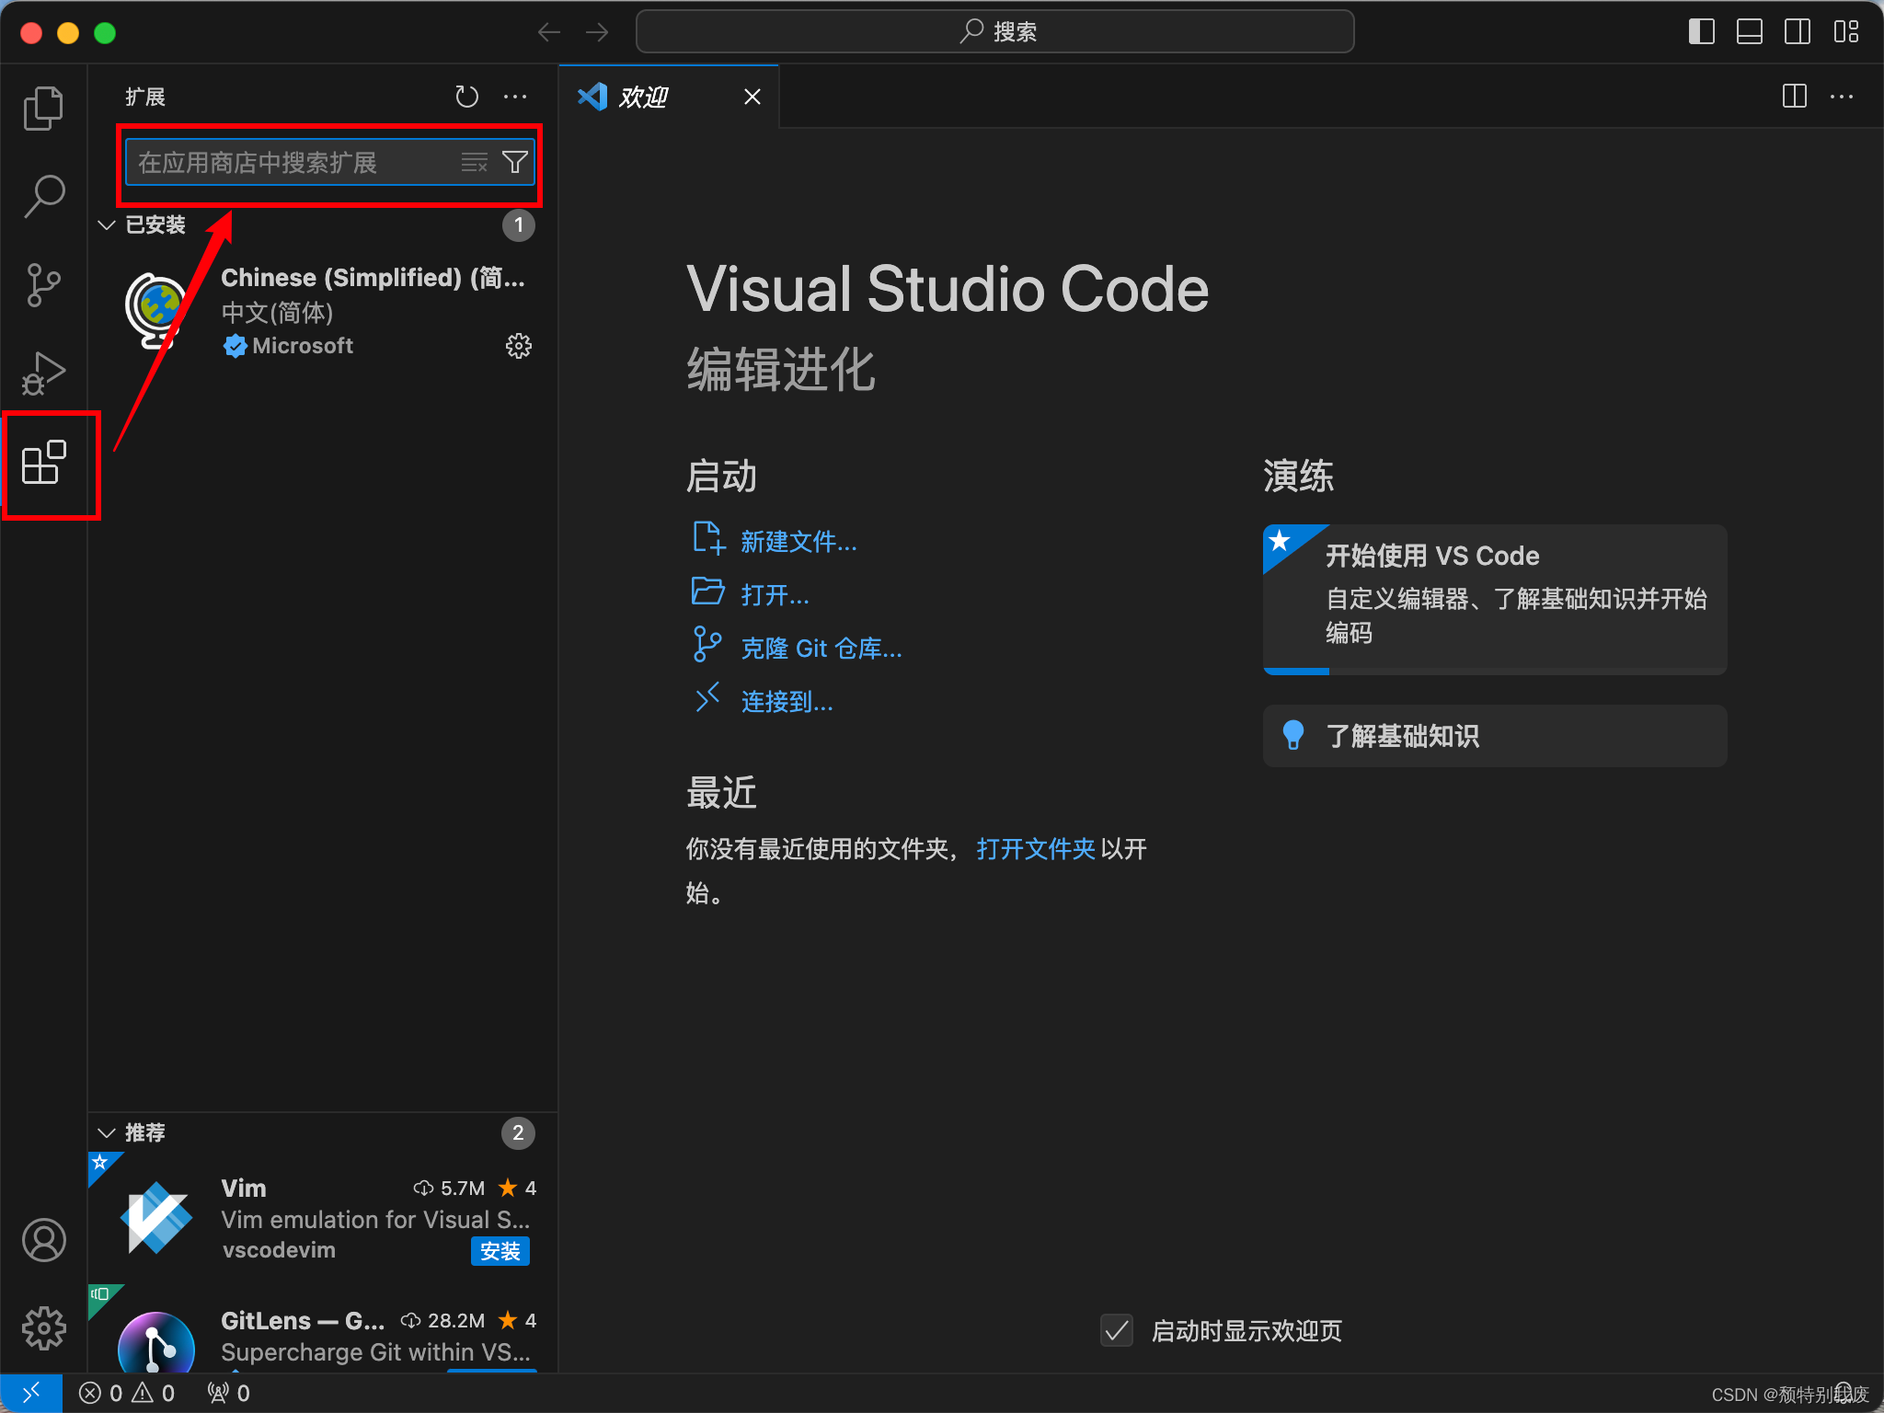This screenshot has width=1884, height=1413.
Task: Open the Search view in activity bar
Action: (x=43, y=196)
